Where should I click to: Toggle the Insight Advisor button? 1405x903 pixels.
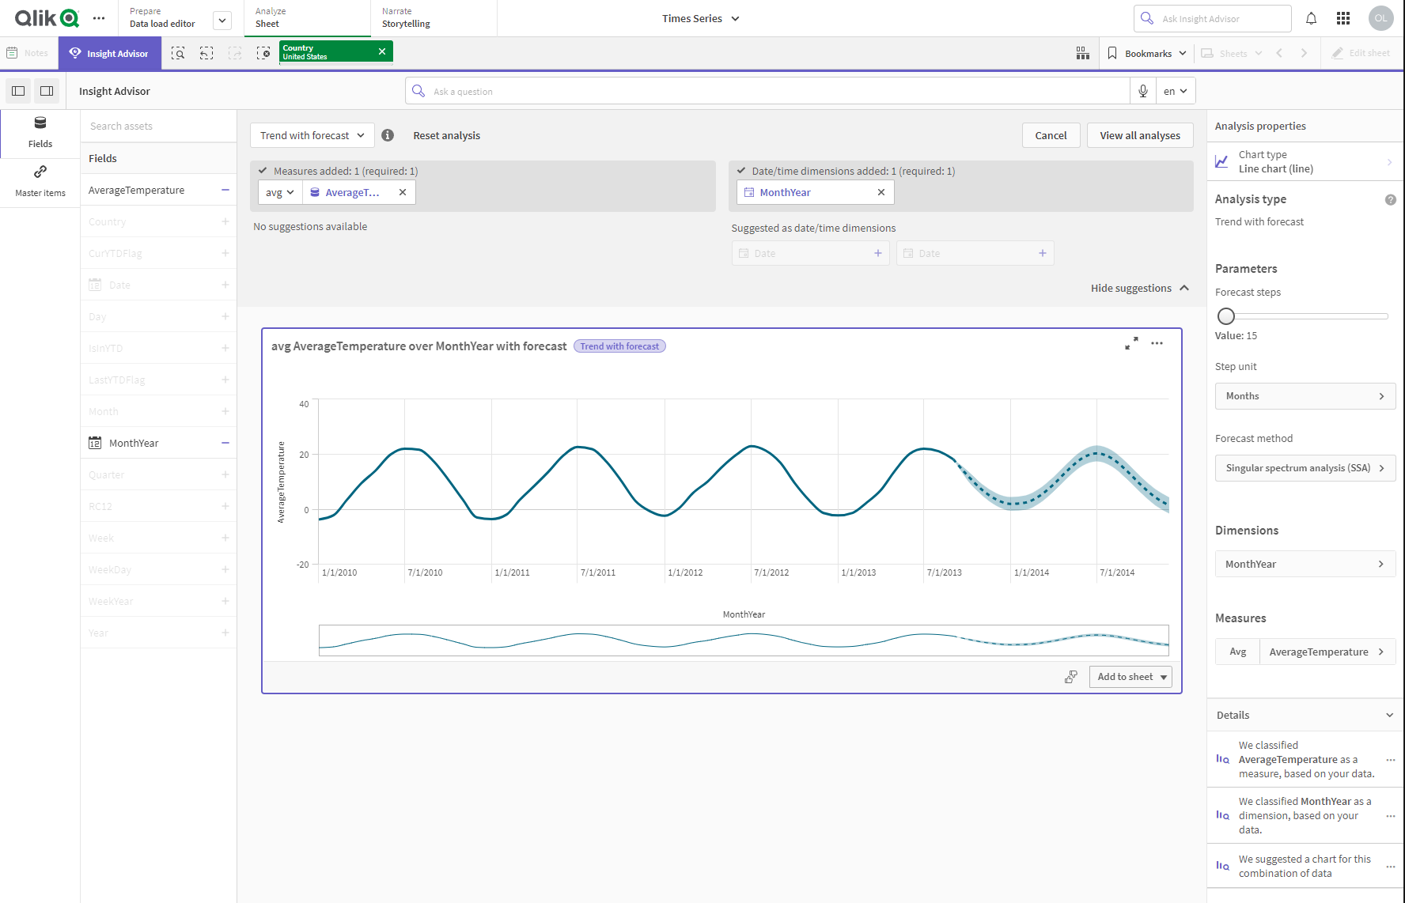109,53
